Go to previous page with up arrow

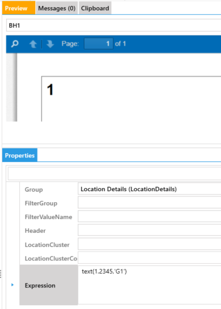tap(33, 44)
